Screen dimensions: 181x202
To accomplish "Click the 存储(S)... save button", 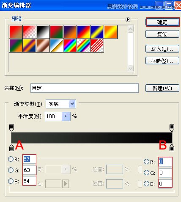I will tap(162, 61).
